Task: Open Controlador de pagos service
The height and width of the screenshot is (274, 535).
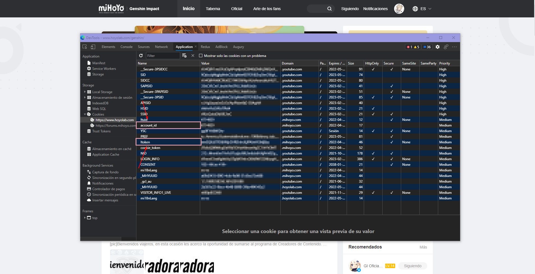Action: pyautogui.click(x=108, y=189)
